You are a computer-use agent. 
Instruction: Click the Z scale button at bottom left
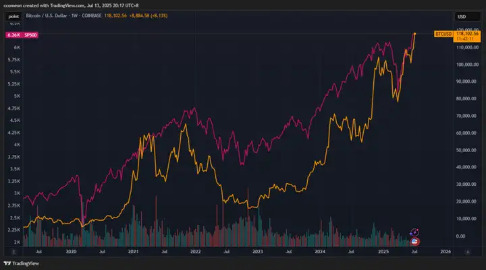[13, 252]
